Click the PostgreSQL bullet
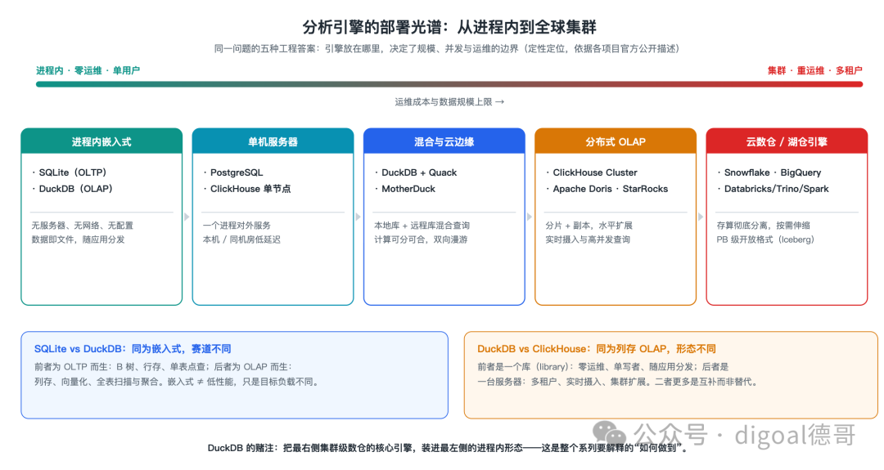 pyautogui.click(x=232, y=172)
